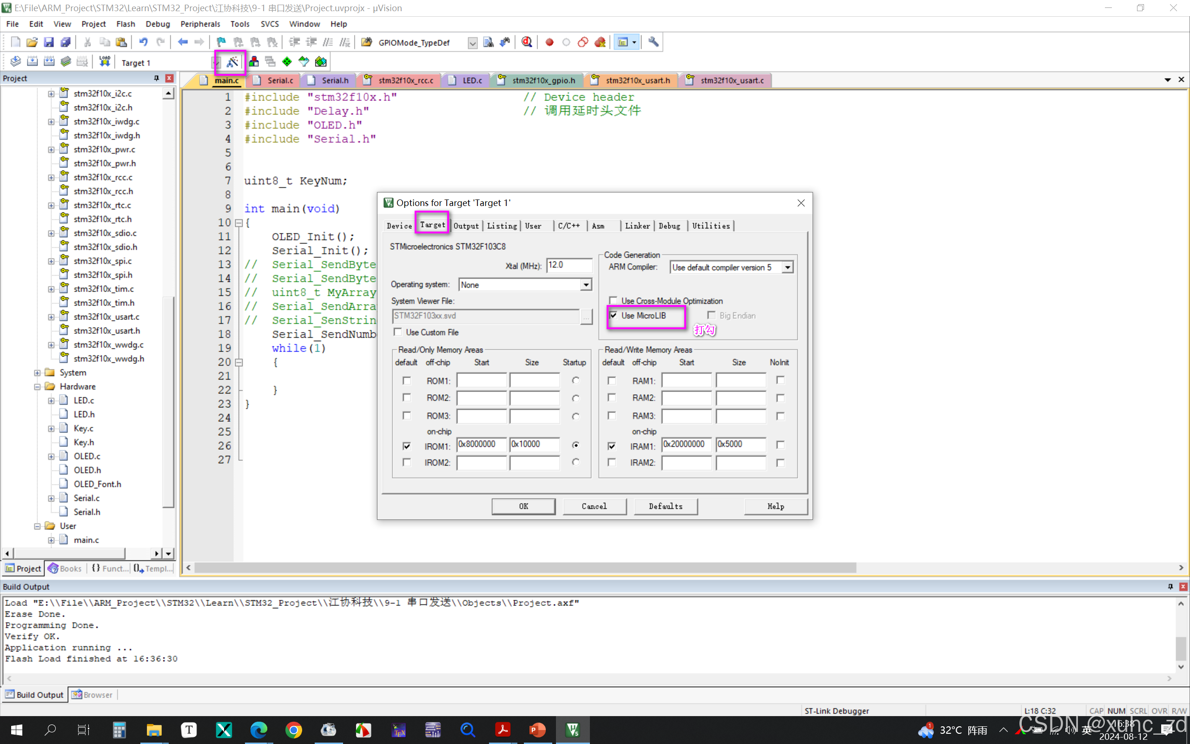
Task: Click the Indent selection icon
Action: pos(294,42)
